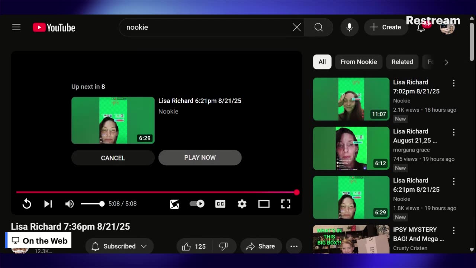Share the video
The image size is (476, 268).
pos(260,246)
